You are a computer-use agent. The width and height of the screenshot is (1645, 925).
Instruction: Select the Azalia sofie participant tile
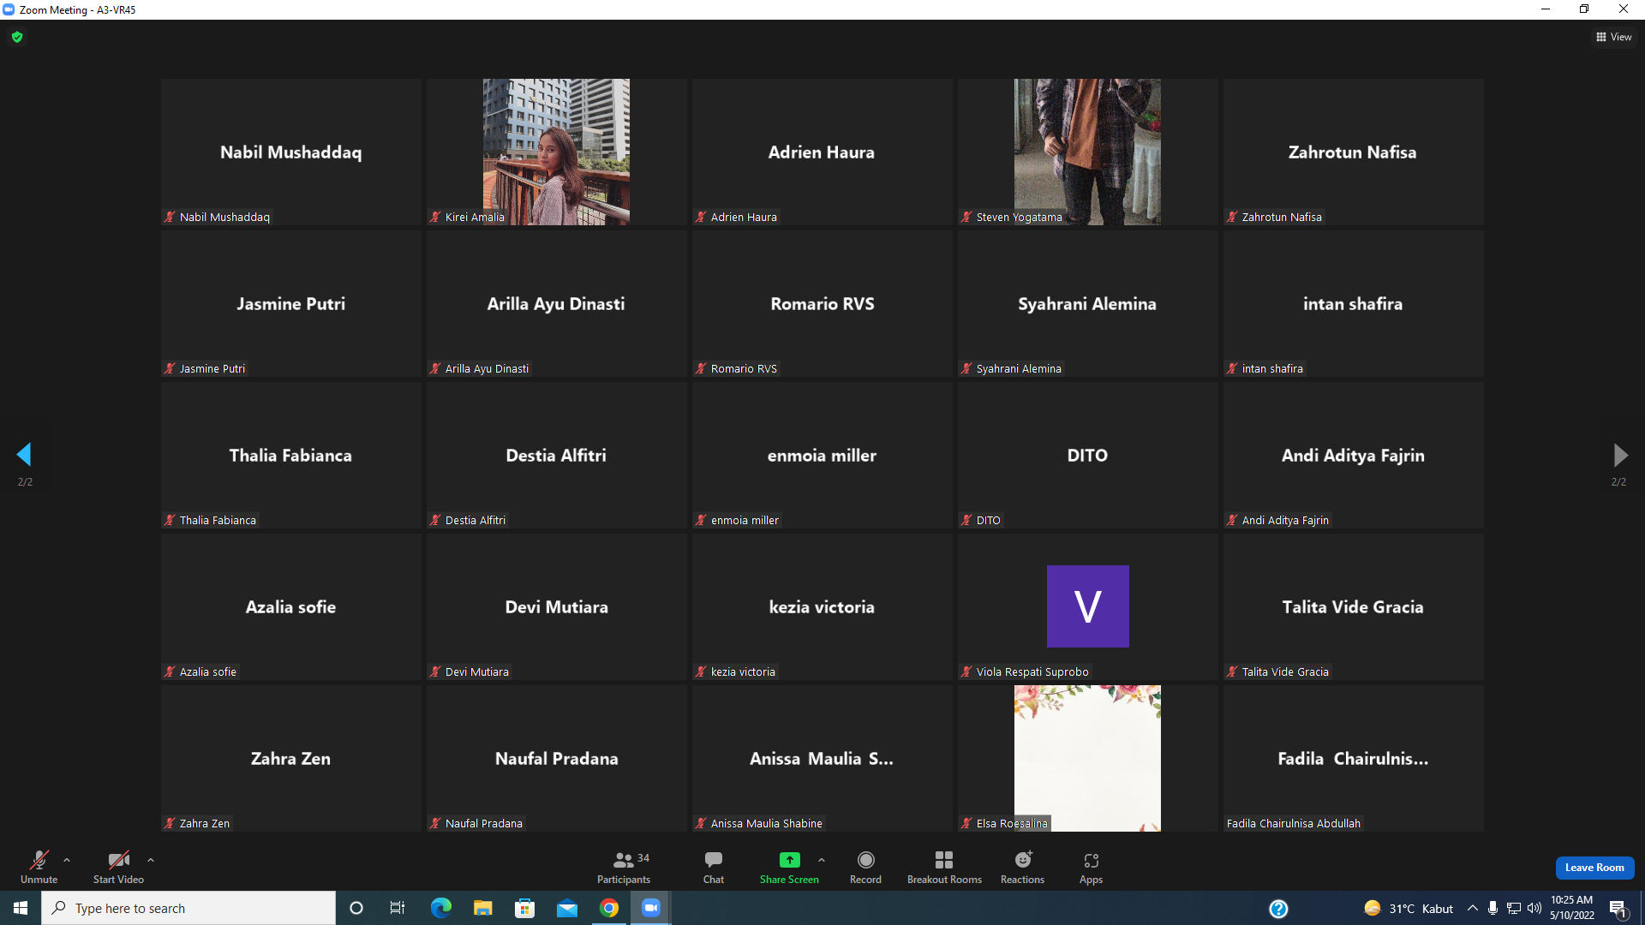[290, 606]
